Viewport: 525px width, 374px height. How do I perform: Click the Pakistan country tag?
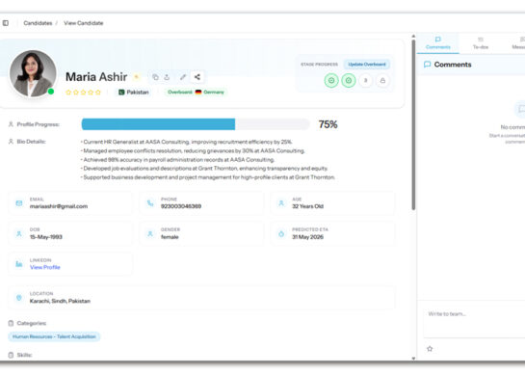(x=134, y=93)
